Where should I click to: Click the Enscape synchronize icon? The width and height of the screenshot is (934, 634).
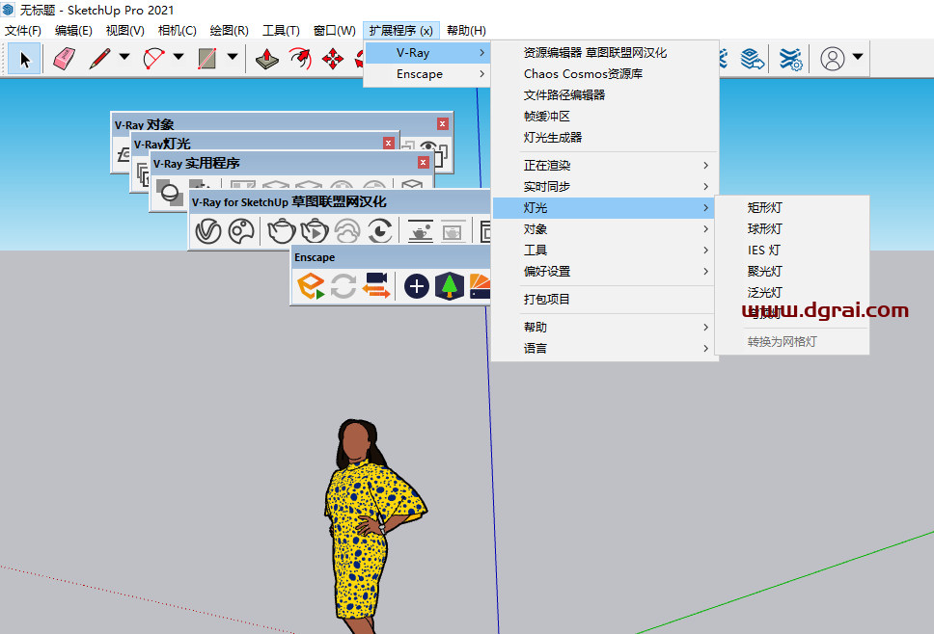(x=342, y=286)
